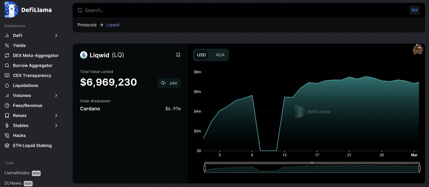Click the Mar label on chart x-axis
This screenshot has height=187, width=429.
pos(414,155)
